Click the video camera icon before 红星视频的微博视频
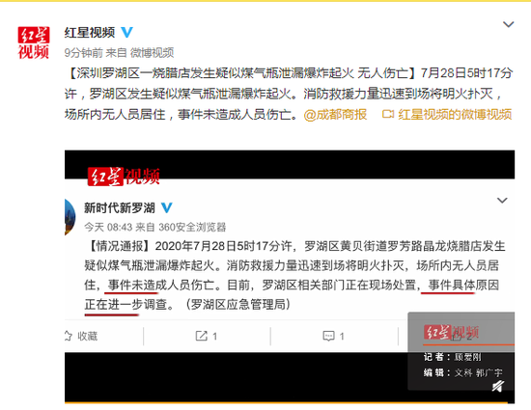This screenshot has height=410, width=531. [388, 115]
